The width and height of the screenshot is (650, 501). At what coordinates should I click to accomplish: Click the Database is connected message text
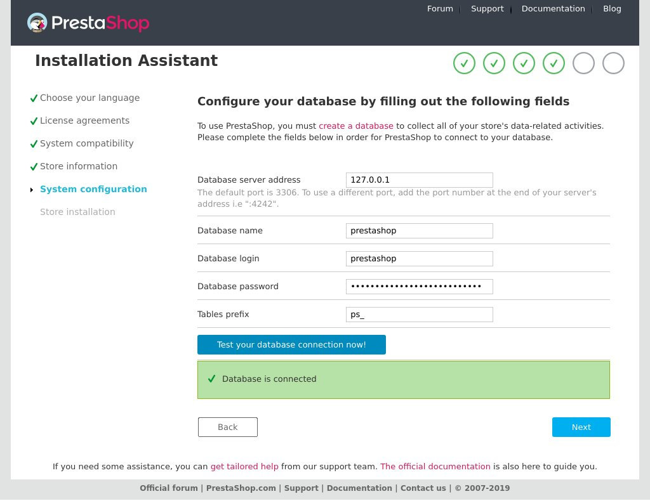coord(269,379)
